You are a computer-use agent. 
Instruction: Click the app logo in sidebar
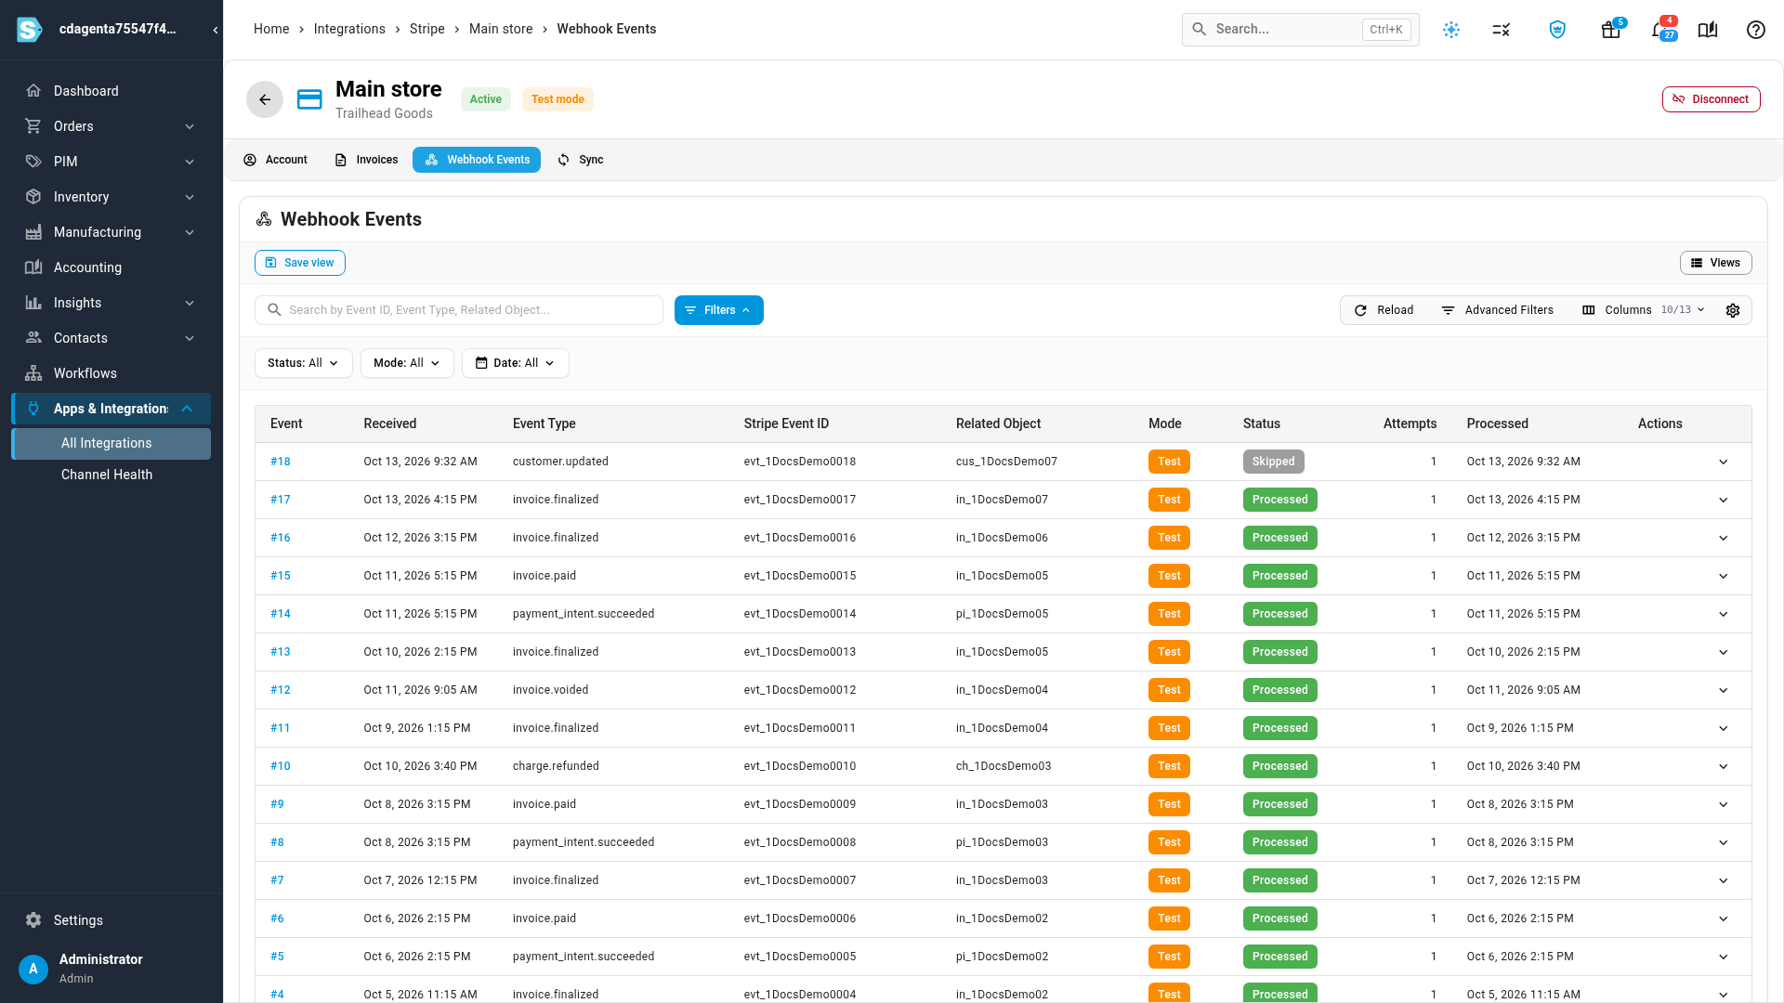coord(30,30)
